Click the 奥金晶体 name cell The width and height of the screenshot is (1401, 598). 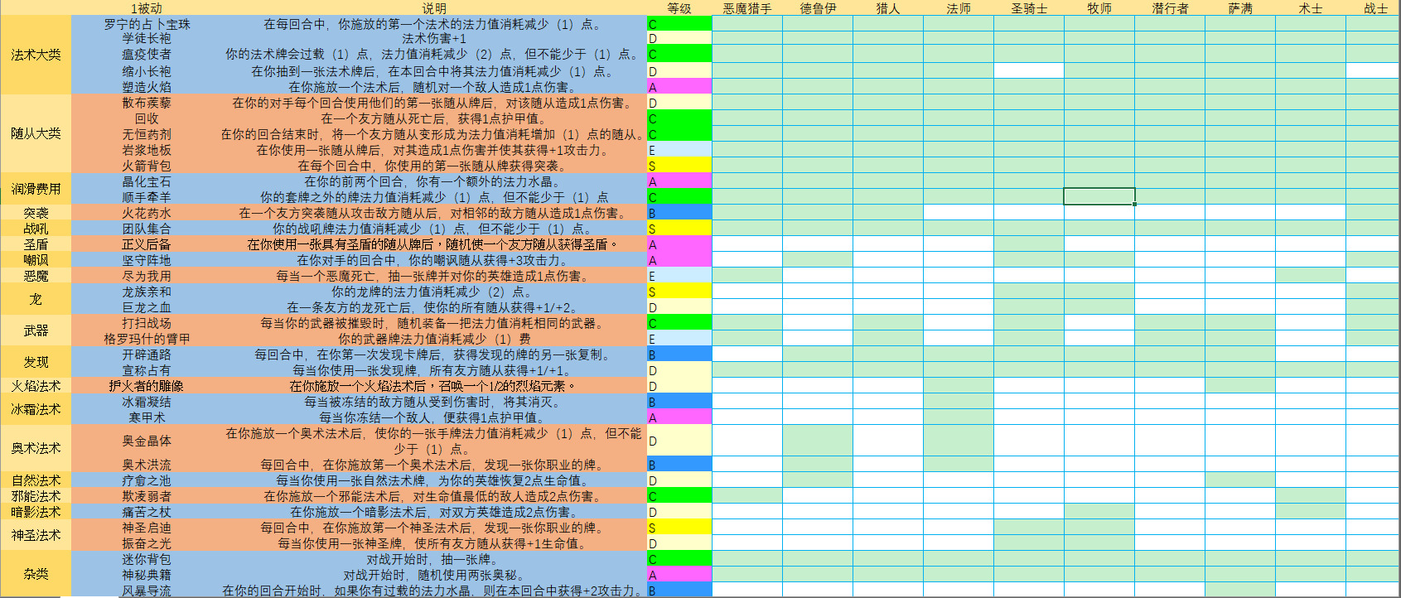click(147, 441)
